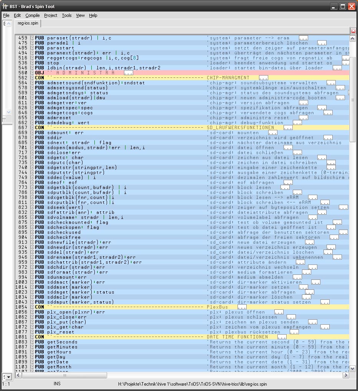The height and width of the screenshot is (391, 358).
Task: Open the Compile menu
Action: [x=33, y=15]
